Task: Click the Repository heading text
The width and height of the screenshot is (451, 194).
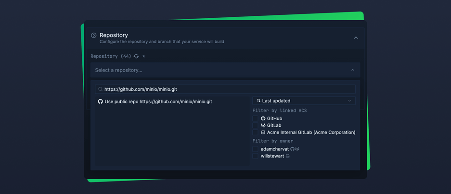Action: [x=114, y=36]
